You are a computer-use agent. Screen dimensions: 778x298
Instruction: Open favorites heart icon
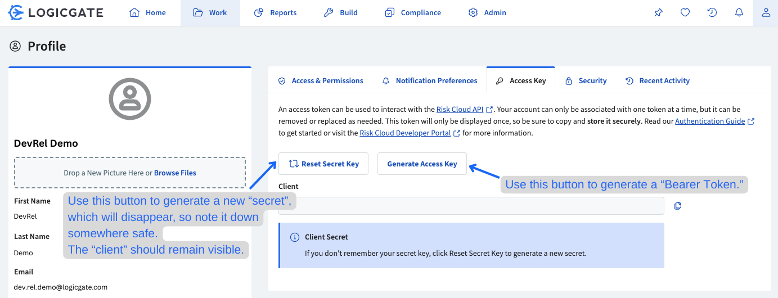click(685, 13)
